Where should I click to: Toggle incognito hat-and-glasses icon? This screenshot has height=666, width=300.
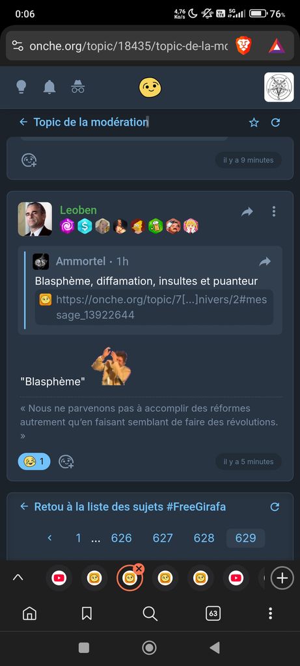77,87
